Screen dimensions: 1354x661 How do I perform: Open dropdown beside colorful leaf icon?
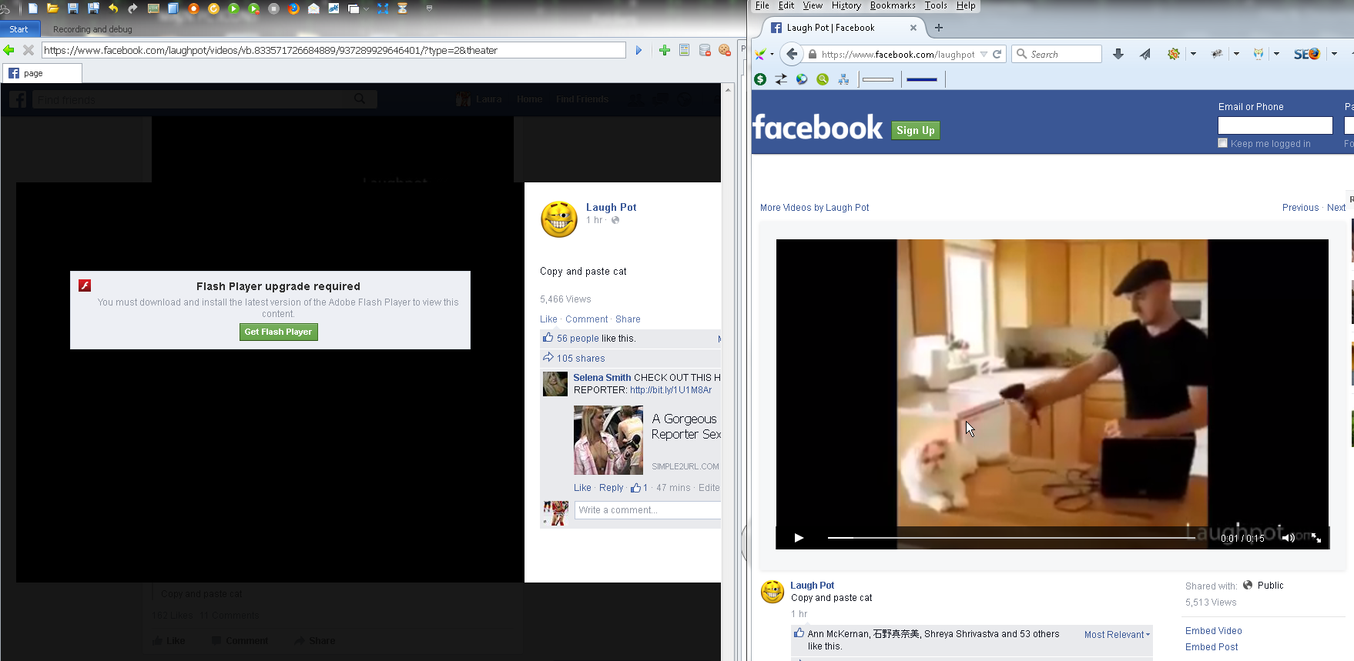(772, 54)
